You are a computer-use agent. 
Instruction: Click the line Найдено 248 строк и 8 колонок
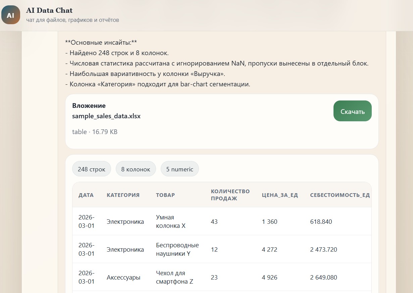[x=117, y=53]
